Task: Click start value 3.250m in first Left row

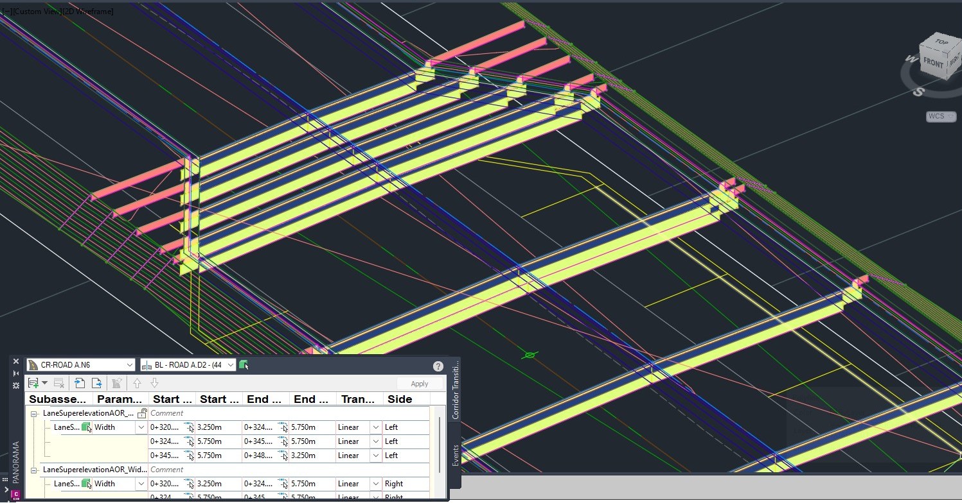Action: coord(218,427)
